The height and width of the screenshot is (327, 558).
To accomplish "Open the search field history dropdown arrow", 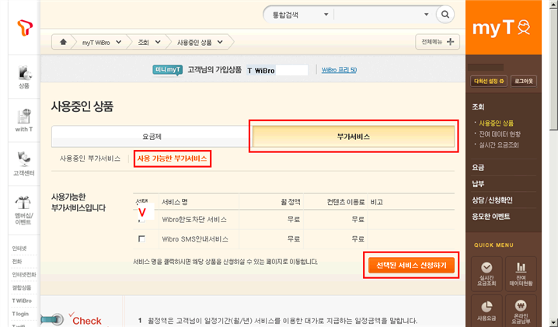I will tap(426, 15).
